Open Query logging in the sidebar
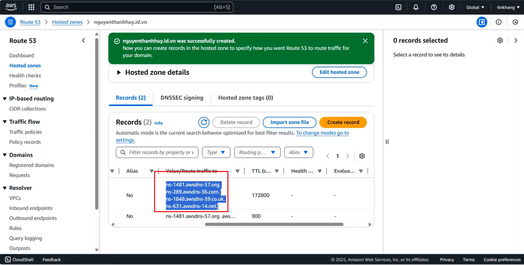Viewport: 524px width, 265px height. click(x=26, y=238)
